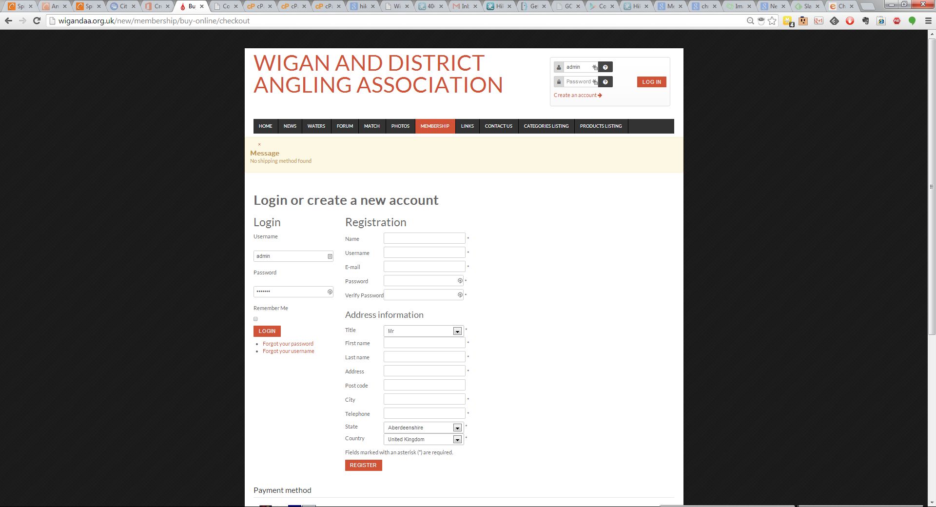Click the key icon in Login password field
This screenshot has height=507, width=936.
[330, 292]
